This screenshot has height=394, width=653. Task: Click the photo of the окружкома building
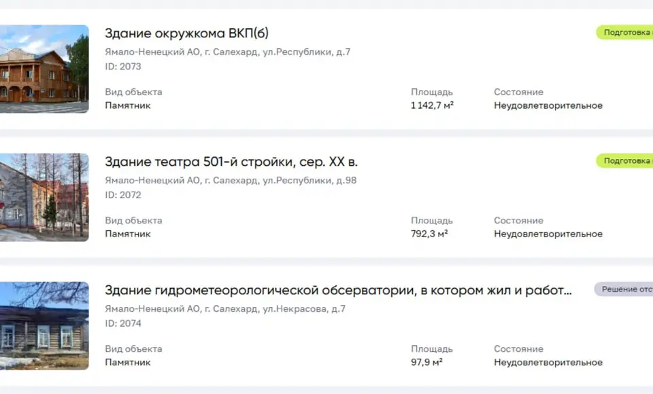(44, 68)
